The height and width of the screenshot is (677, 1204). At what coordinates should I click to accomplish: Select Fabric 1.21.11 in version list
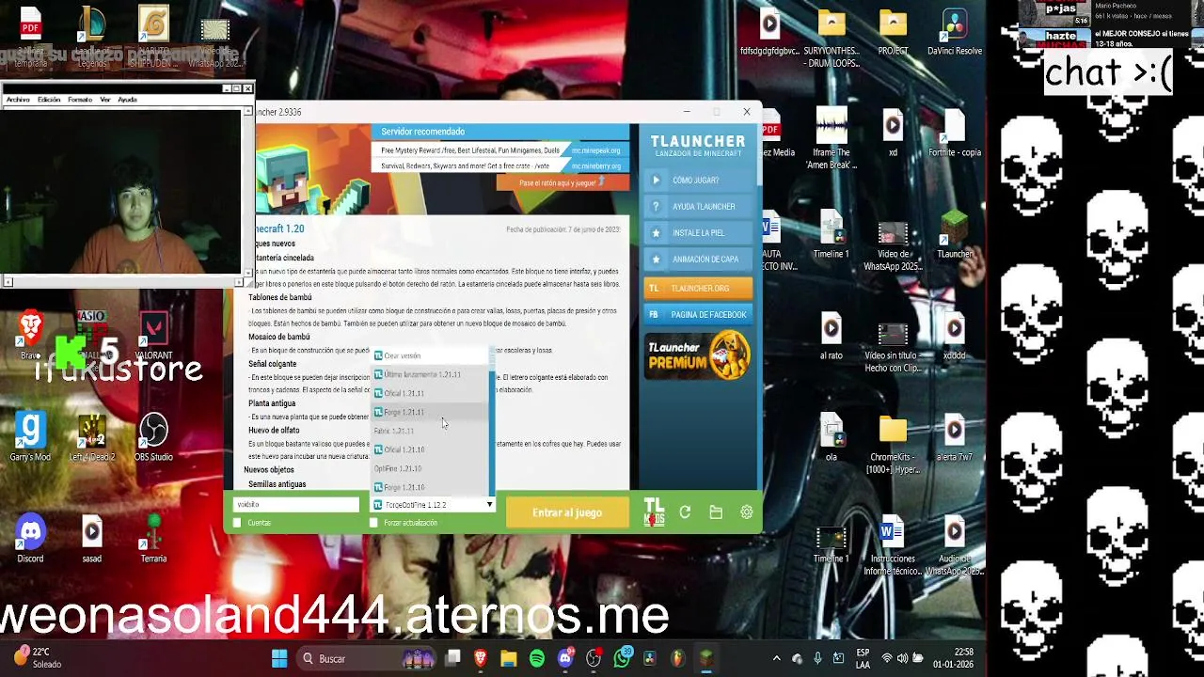click(x=430, y=431)
